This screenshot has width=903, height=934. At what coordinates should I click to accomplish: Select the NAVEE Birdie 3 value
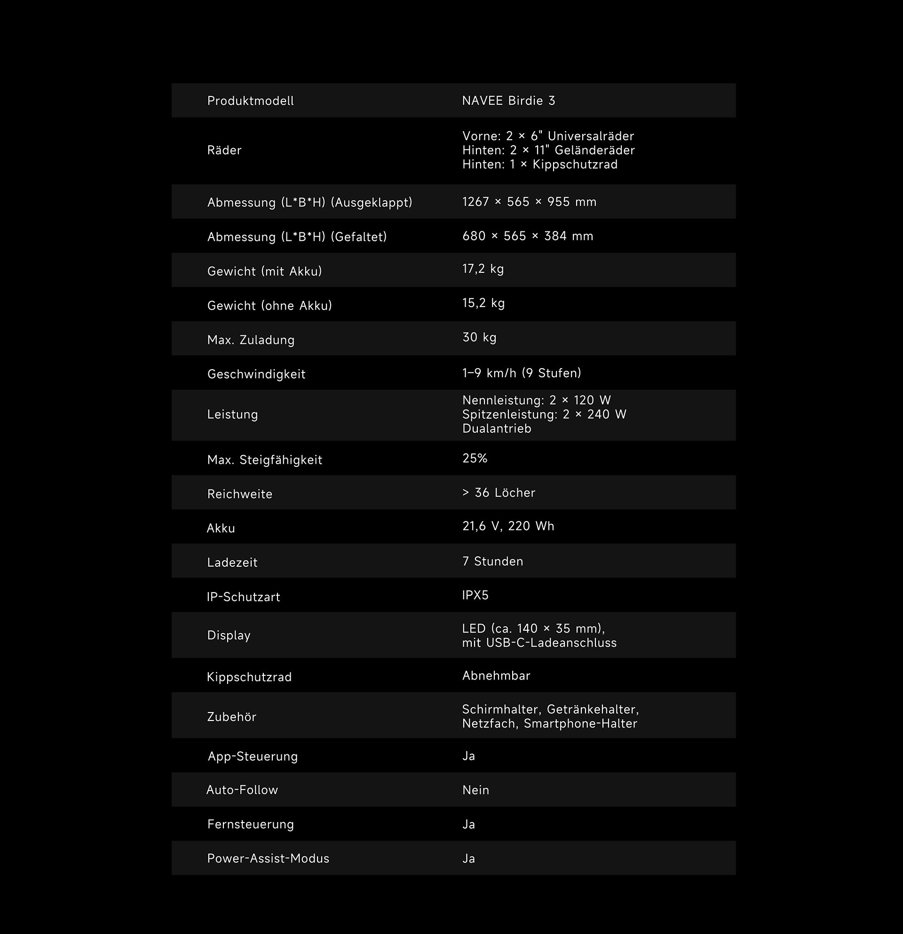point(508,101)
